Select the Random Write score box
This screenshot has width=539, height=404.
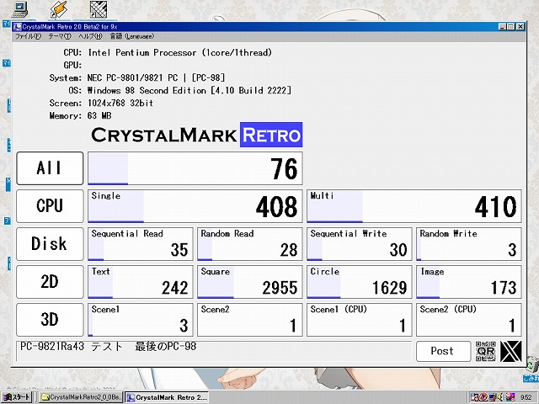click(x=469, y=244)
